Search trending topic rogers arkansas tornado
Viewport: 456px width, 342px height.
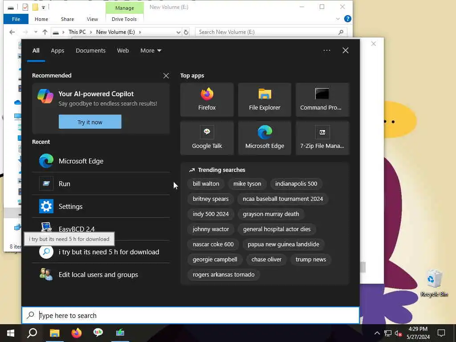224,274
